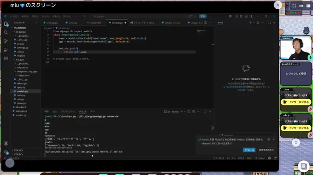Toggle the secondary sidebar layout icon

coord(251,16)
